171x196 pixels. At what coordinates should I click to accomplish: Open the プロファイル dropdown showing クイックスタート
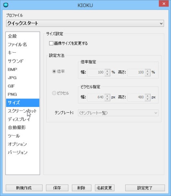(x=85, y=23)
